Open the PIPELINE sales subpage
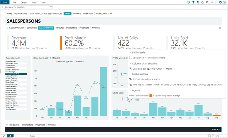This screenshot has width=228, height=138. [60, 28]
